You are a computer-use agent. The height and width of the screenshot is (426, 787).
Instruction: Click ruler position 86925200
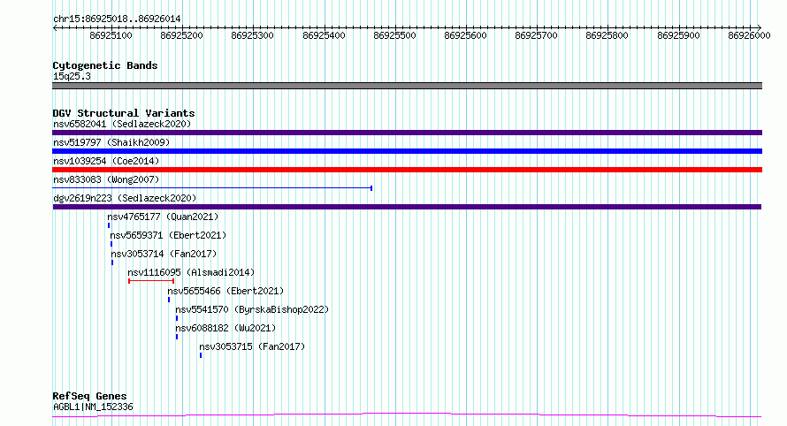[x=181, y=35]
